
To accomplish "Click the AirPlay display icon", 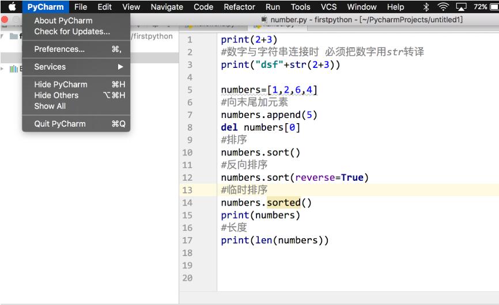I will point(460,7).
